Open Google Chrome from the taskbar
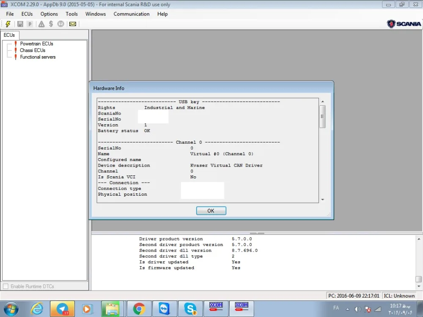This screenshot has height=317, width=423. click(139, 309)
